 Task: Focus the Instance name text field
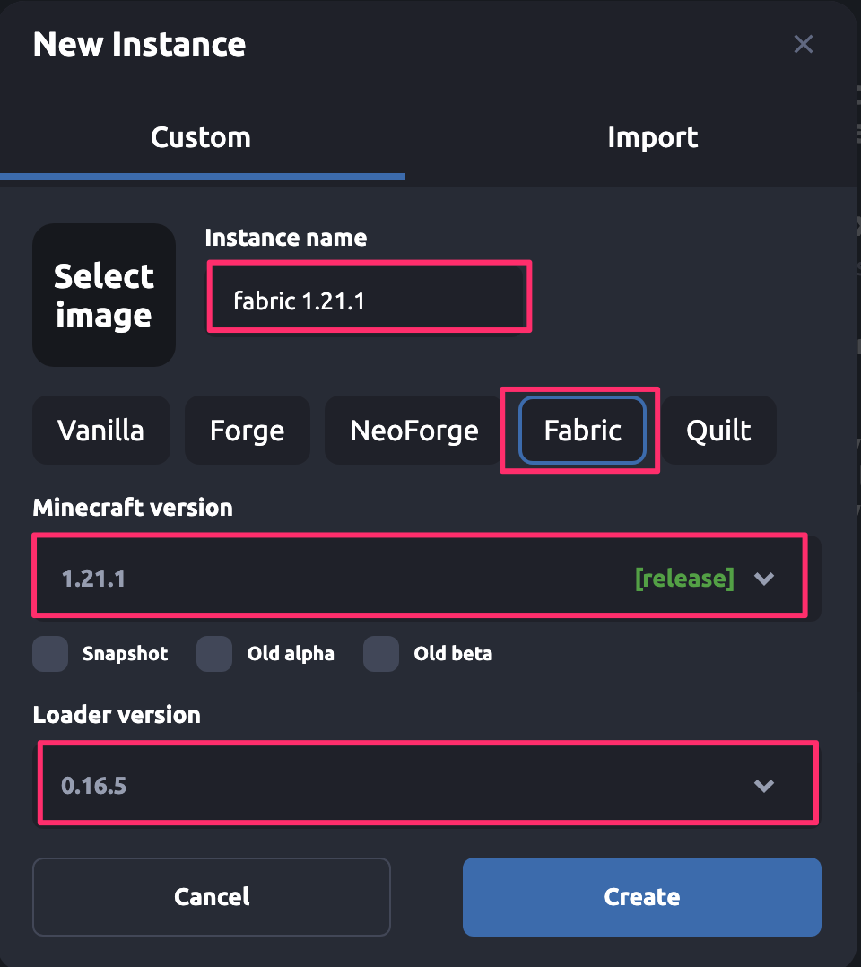[x=368, y=301]
